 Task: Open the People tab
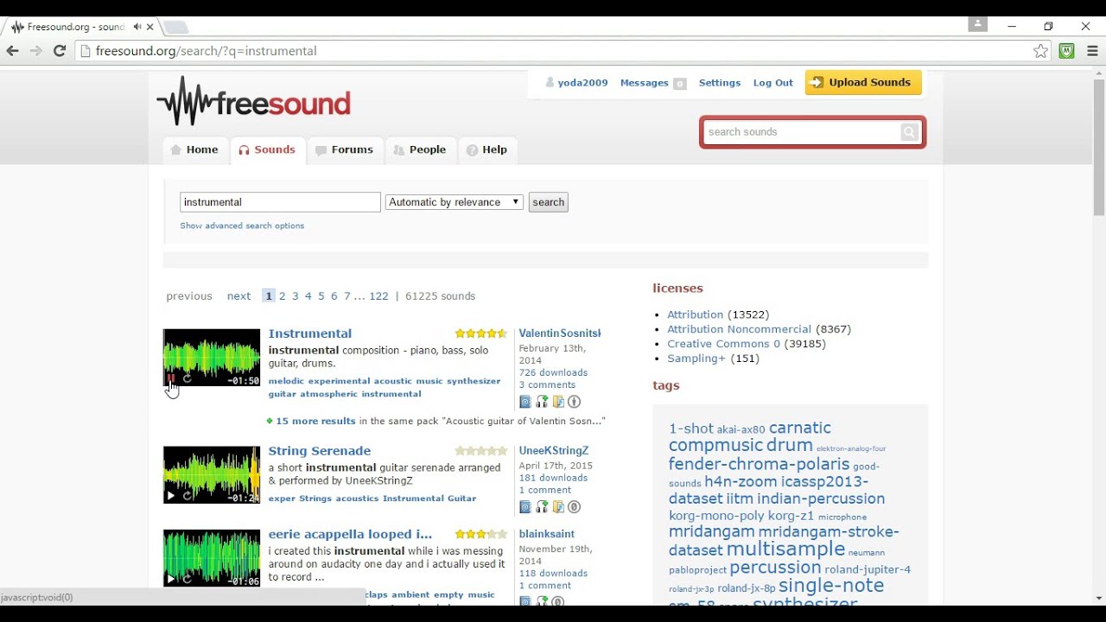click(x=420, y=150)
